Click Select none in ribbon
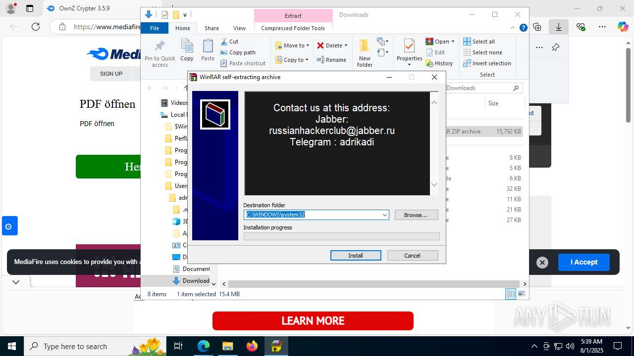Viewport: 634px width, 356px height. pos(483,52)
